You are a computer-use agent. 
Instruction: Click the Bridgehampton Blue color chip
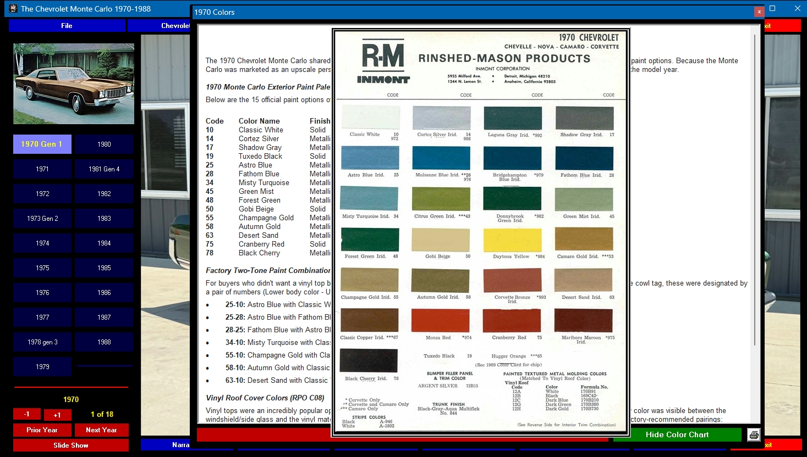pyautogui.click(x=512, y=158)
